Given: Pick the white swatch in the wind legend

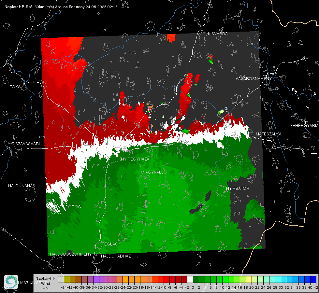Looking at the screenshot, I should pos(190,279).
